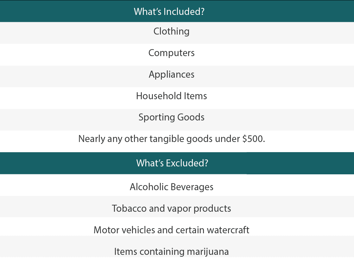Click the Tobacco and vapor products row
The width and height of the screenshot is (354, 258).
[171, 209]
